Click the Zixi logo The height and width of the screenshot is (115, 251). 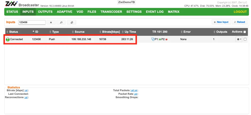pyautogui.click(x=11, y=4)
